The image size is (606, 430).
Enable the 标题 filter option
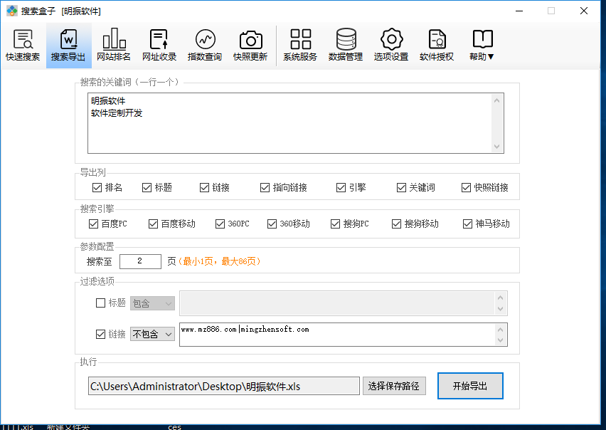101,303
